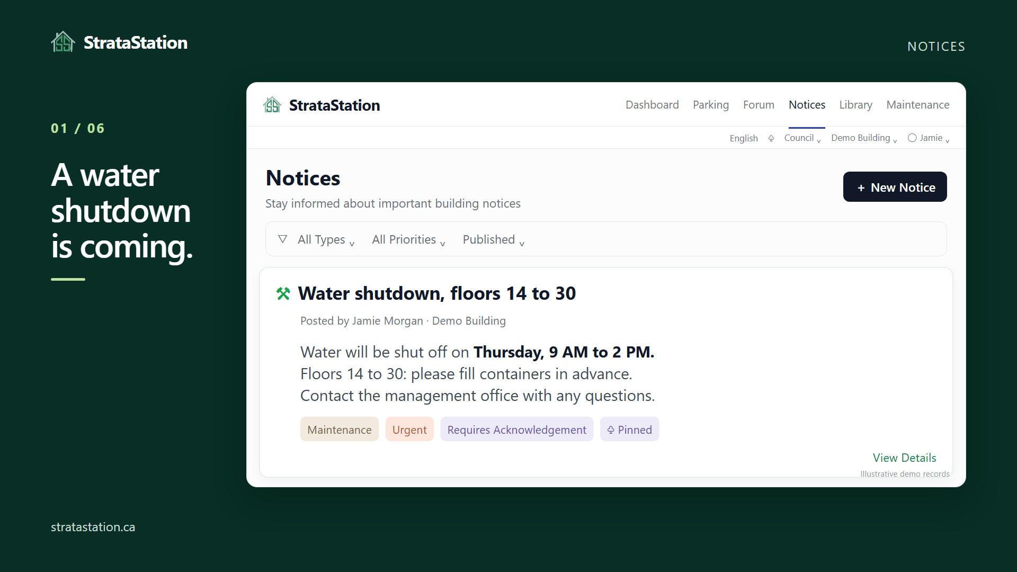Click the StrataStation logo icon in slide corner
The width and height of the screenshot is (1017, 572).
pos(63,42)
